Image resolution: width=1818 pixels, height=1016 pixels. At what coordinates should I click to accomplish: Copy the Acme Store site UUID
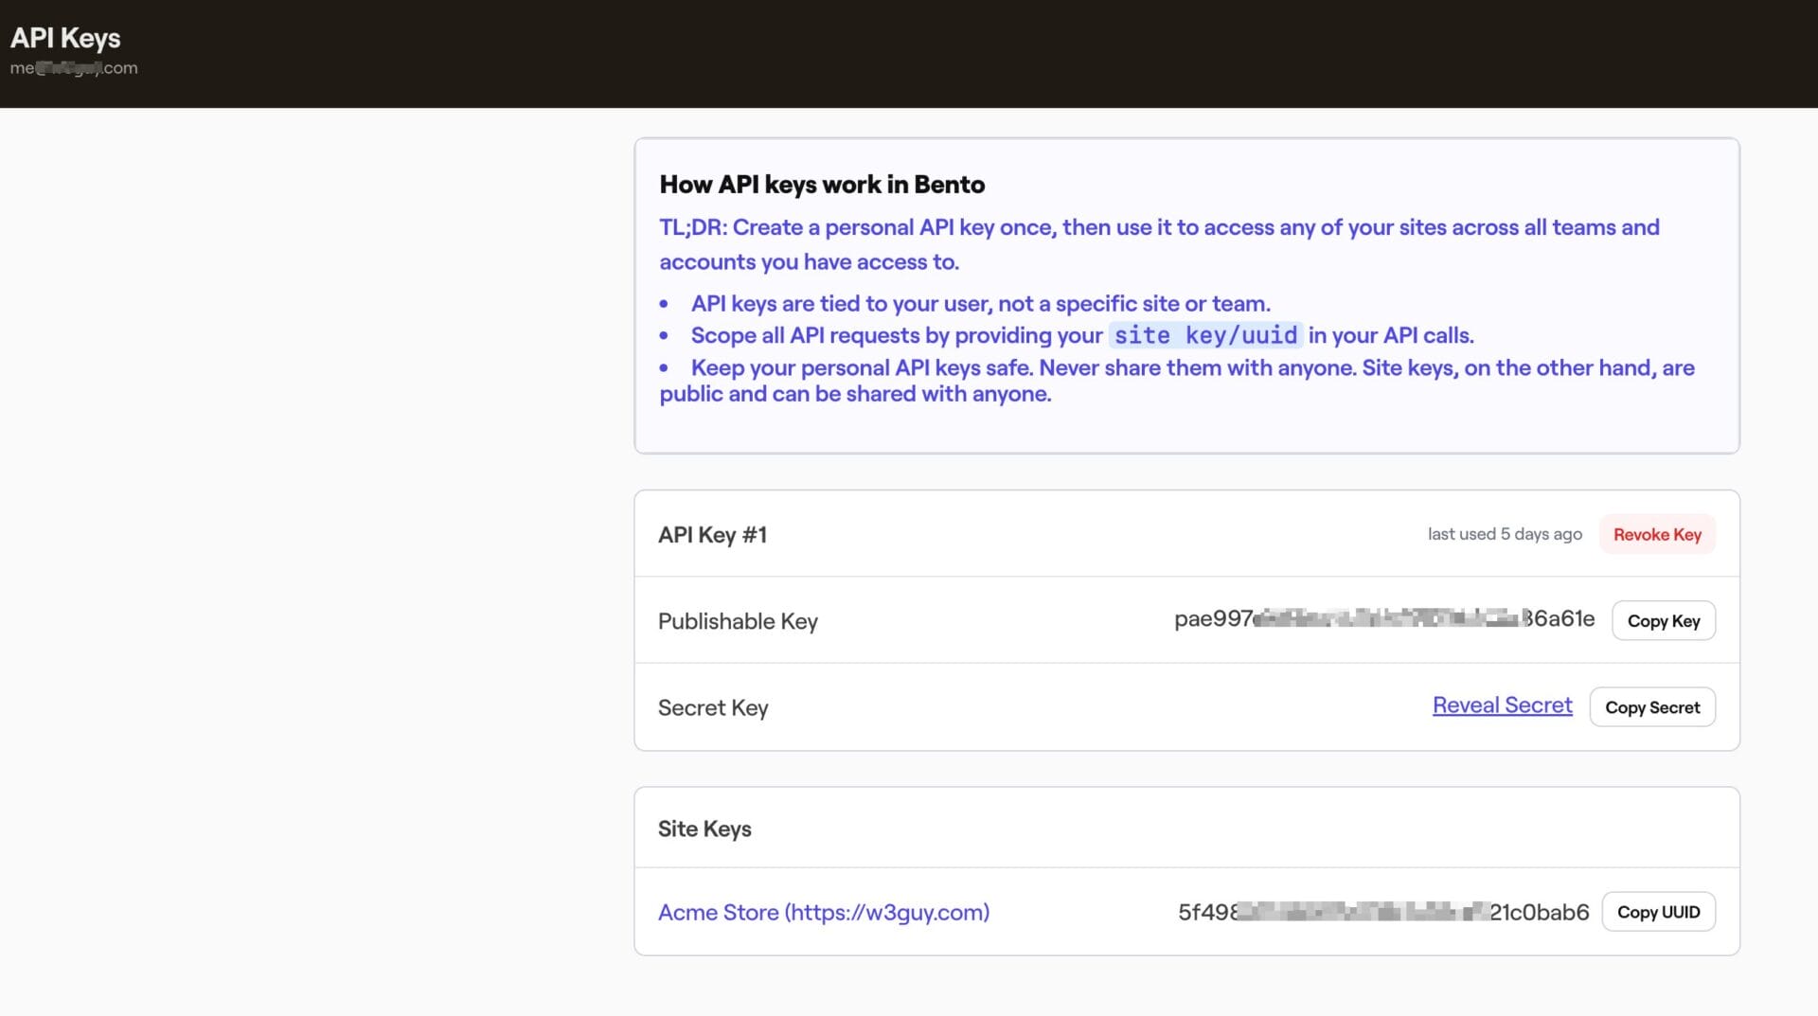tap(1657, 912)
